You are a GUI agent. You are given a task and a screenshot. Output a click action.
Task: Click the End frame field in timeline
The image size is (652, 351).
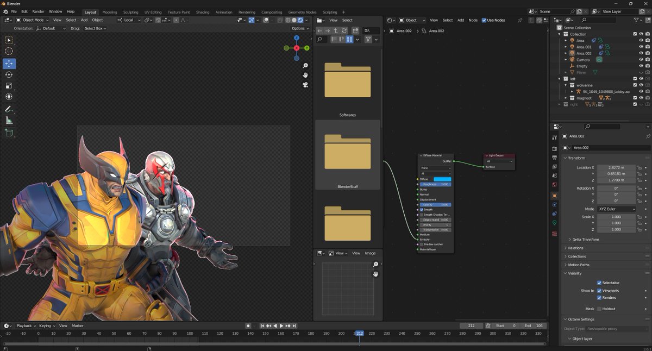coord(532,325)
